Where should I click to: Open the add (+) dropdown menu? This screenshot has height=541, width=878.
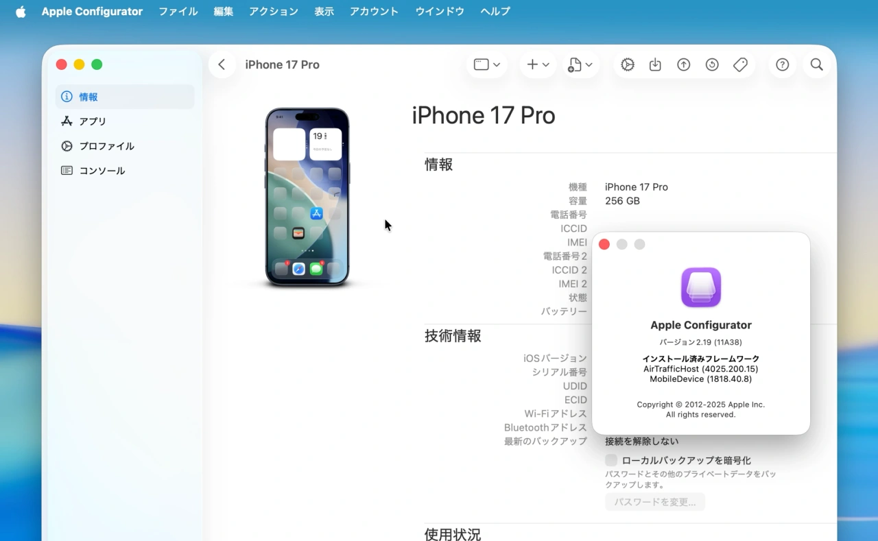tap(538, 64)
